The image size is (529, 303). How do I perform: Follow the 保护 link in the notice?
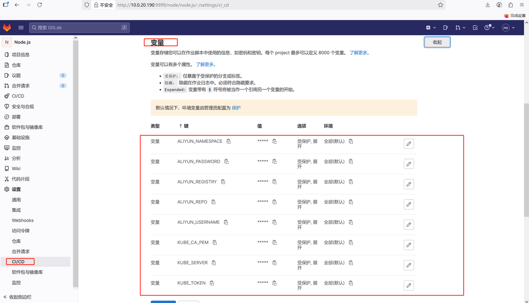tap(236, 108)
